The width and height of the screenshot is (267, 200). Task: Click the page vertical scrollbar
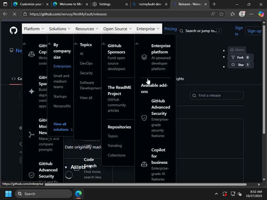point(264,80)
